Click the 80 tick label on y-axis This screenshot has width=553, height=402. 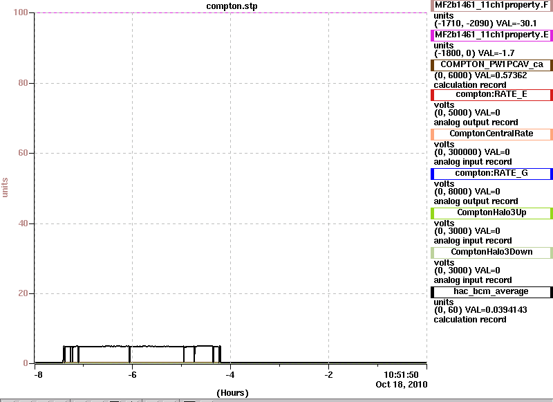23,83
